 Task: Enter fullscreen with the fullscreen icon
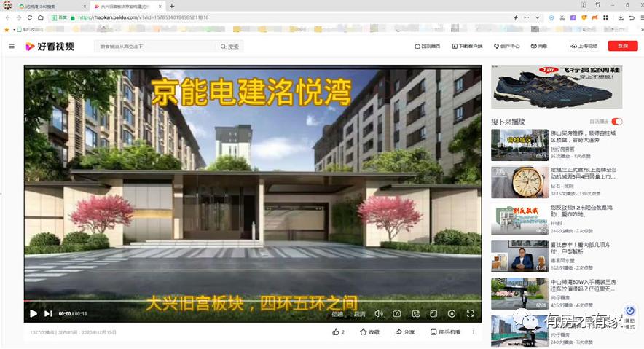pos(471,314)
